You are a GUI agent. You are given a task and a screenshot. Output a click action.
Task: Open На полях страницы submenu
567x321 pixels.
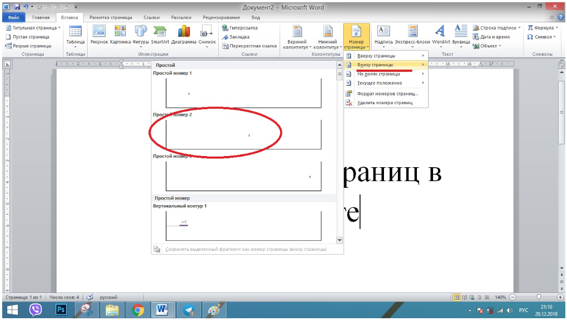(386, 74)
